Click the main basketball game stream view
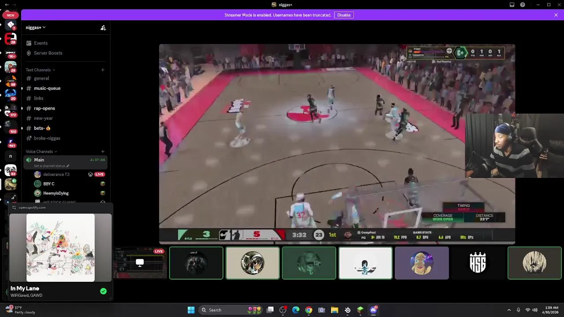 337,144
